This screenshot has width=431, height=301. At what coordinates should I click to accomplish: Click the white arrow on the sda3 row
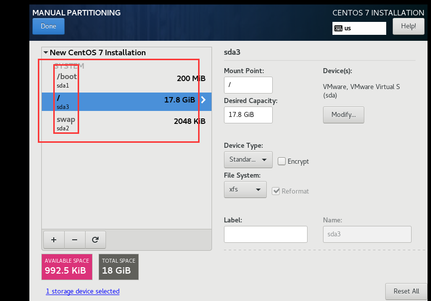point(204,100)
